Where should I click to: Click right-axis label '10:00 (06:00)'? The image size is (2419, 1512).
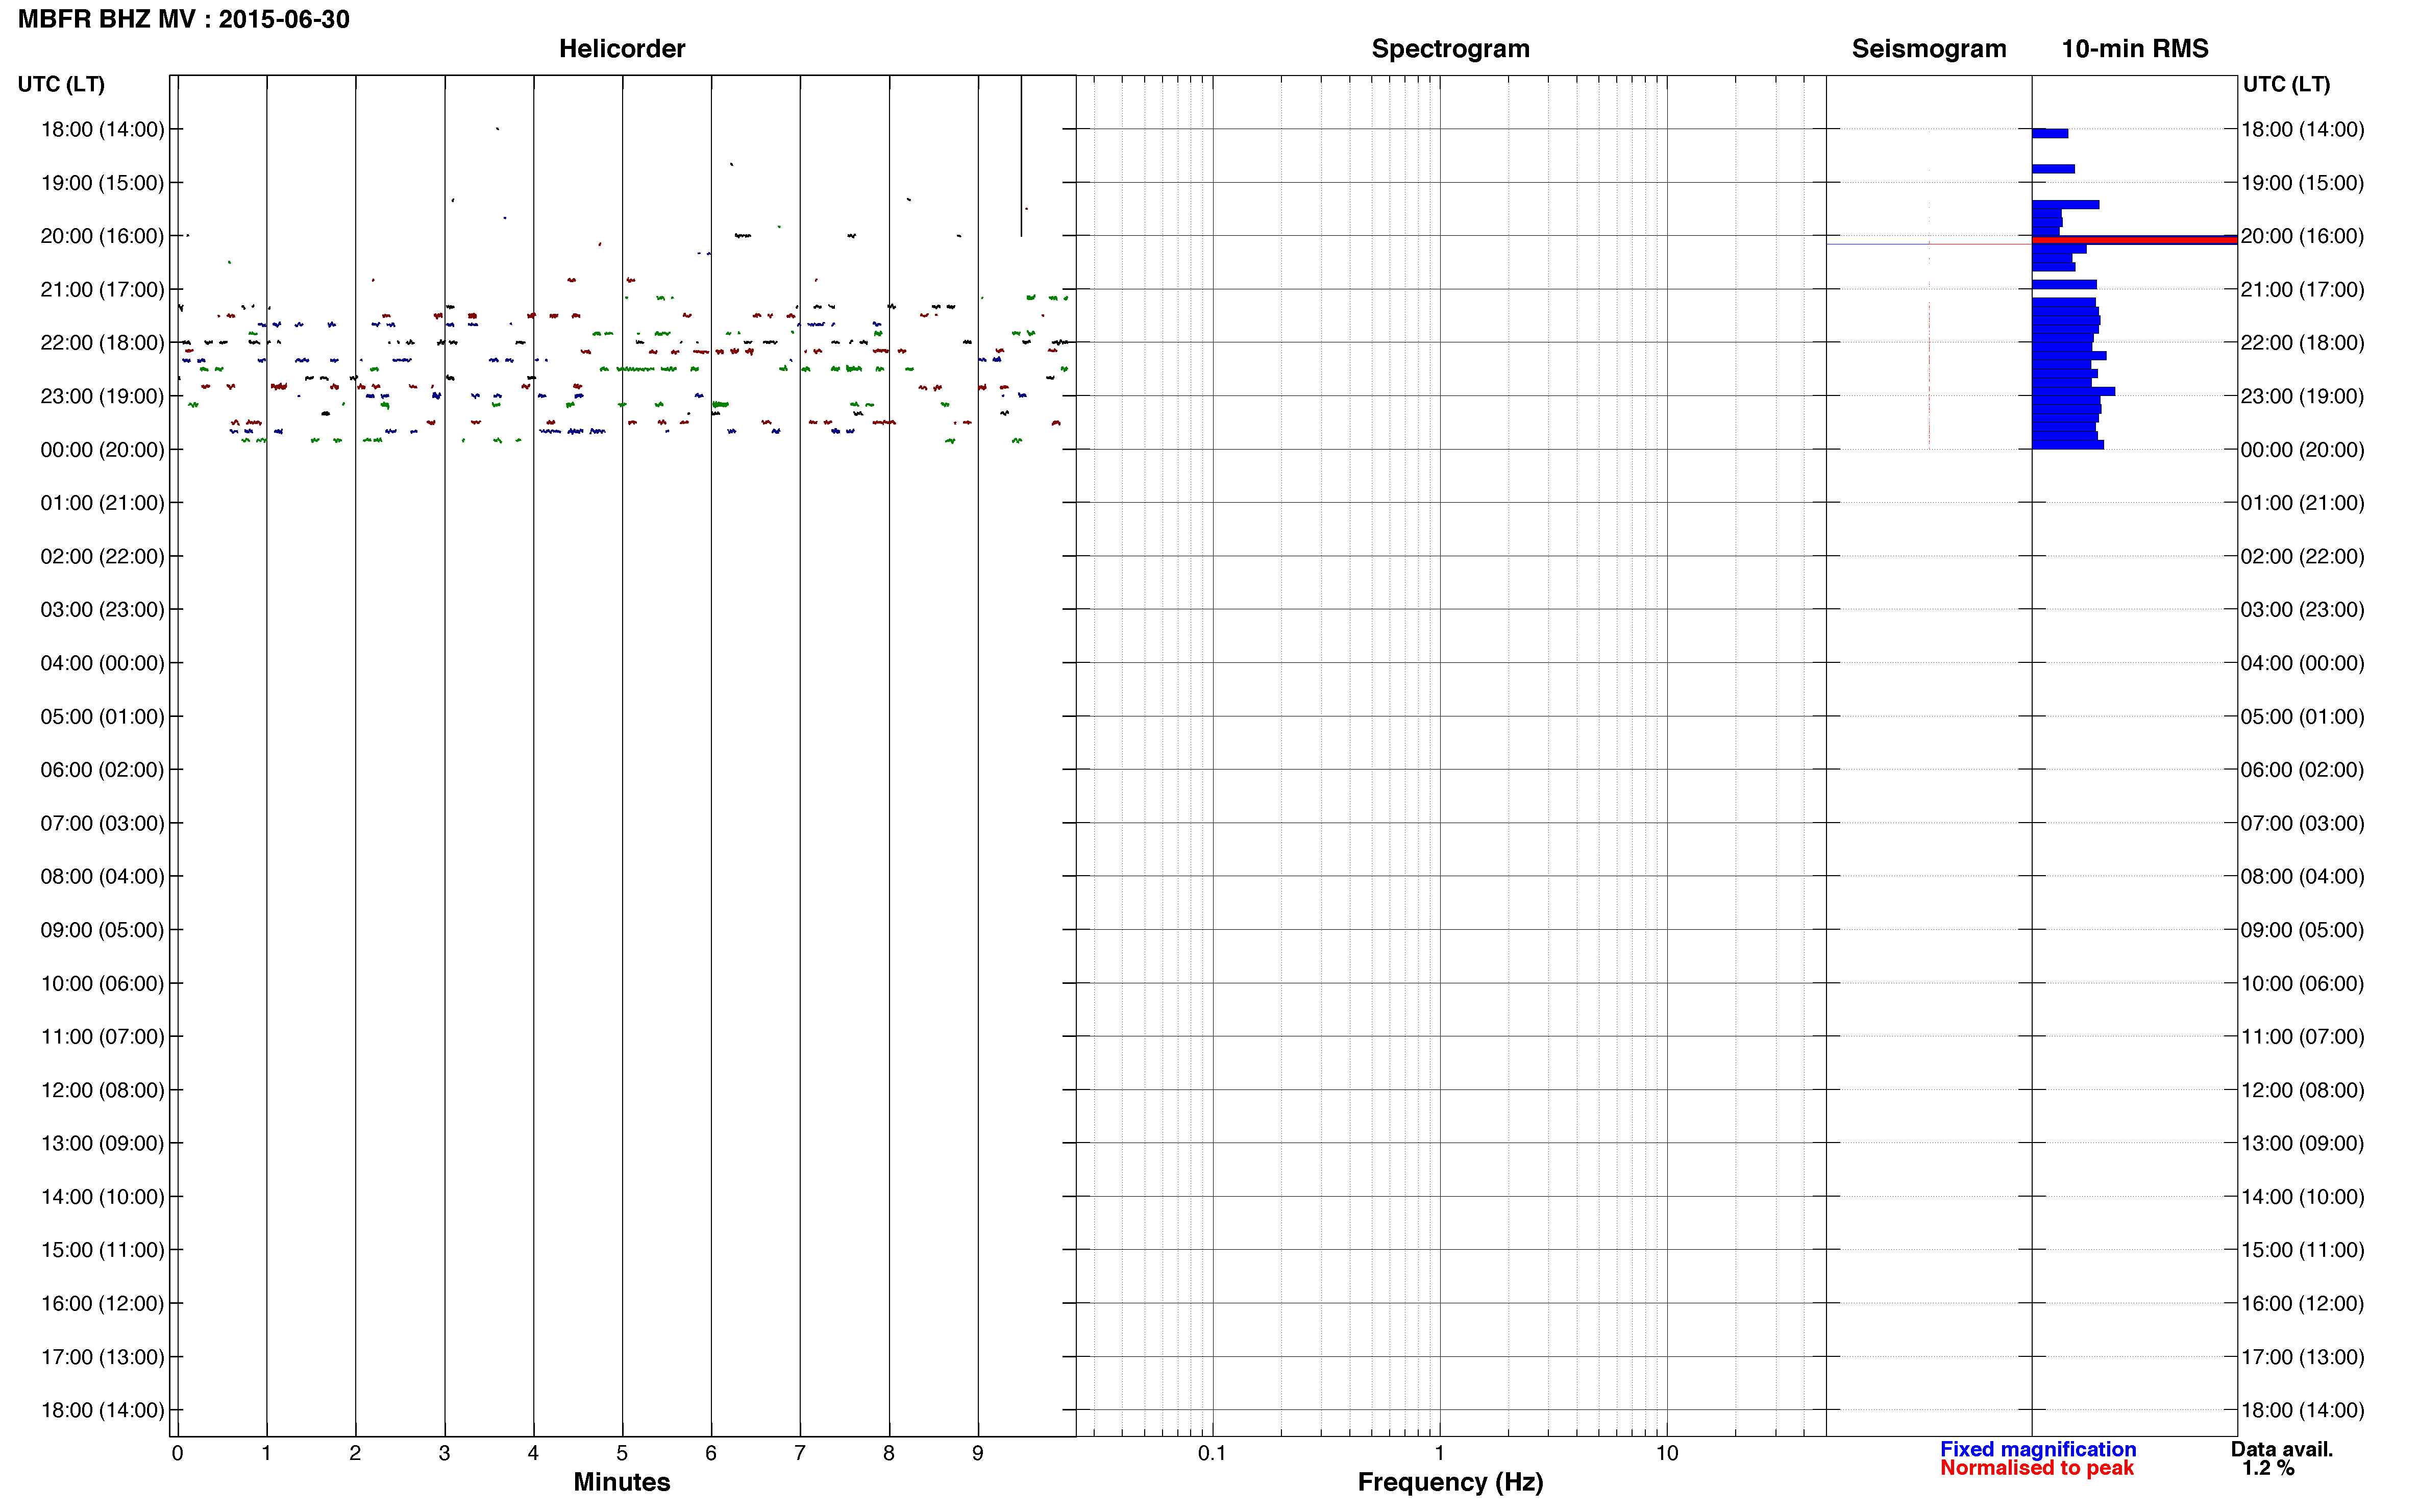pos(2302,983)
